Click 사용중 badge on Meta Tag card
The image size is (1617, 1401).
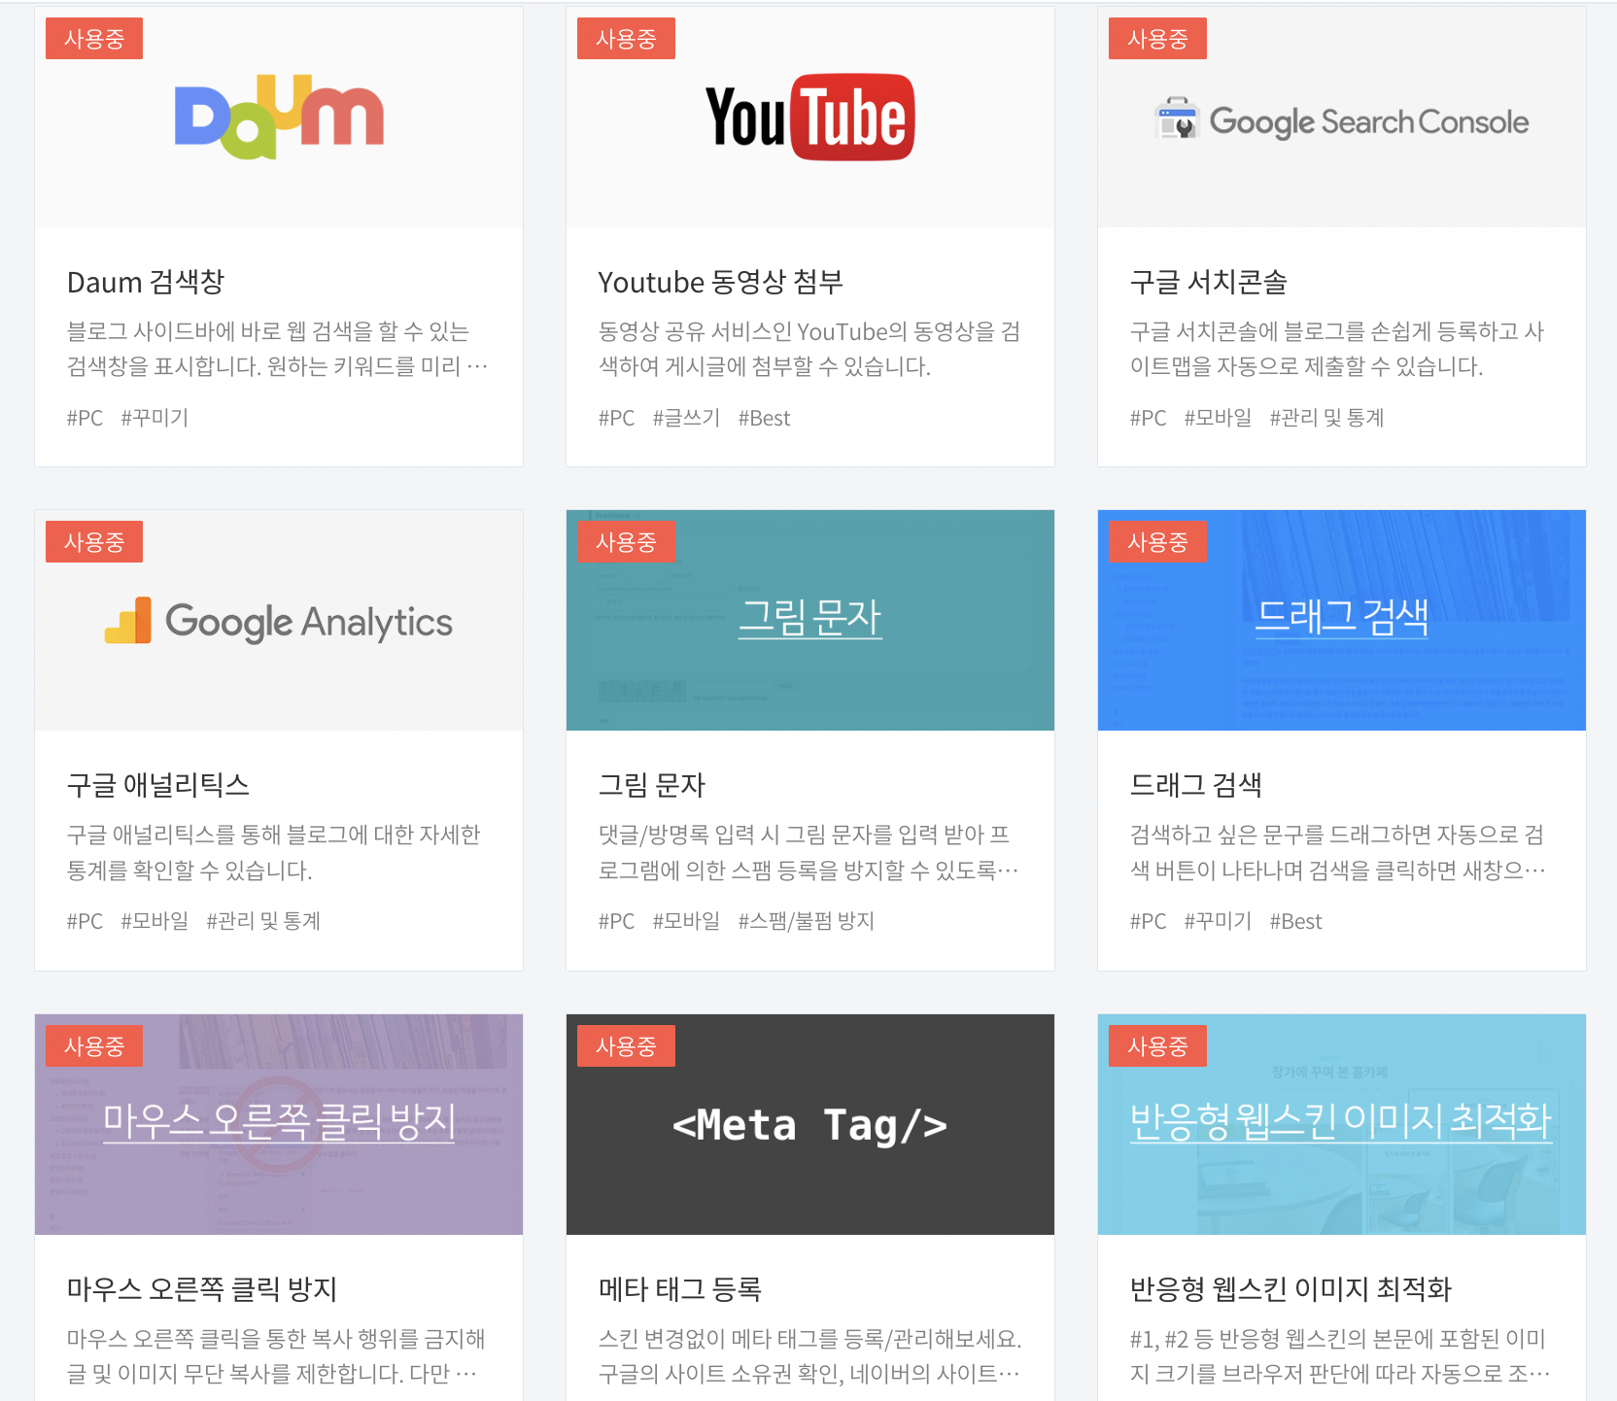tap(626, 1046)
